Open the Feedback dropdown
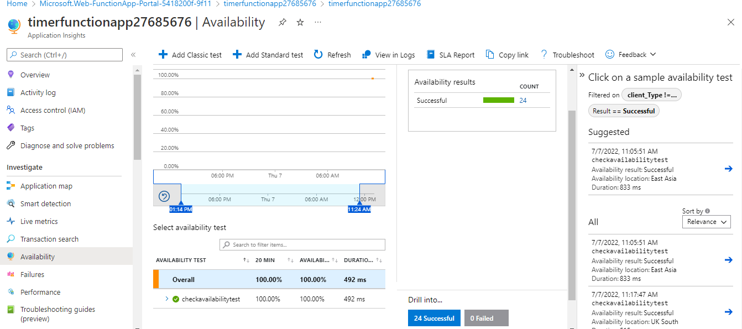The image size is (742, 329). point(631,55)
